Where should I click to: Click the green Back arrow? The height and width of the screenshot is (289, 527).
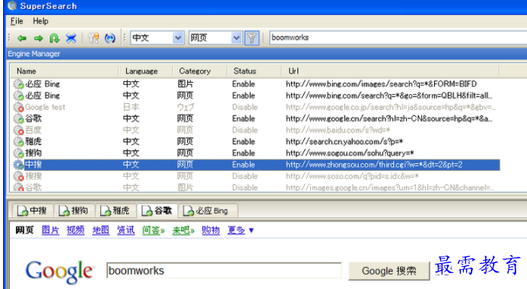tap(22, 38)
